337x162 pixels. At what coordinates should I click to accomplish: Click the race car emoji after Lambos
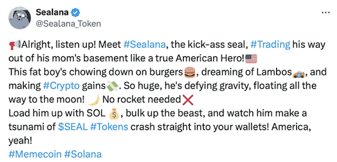(299, 74)
